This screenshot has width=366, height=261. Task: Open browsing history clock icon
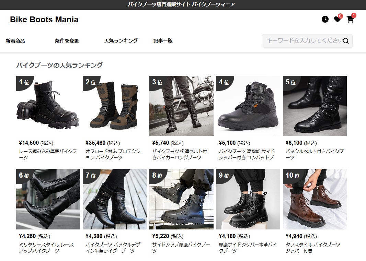325,19
